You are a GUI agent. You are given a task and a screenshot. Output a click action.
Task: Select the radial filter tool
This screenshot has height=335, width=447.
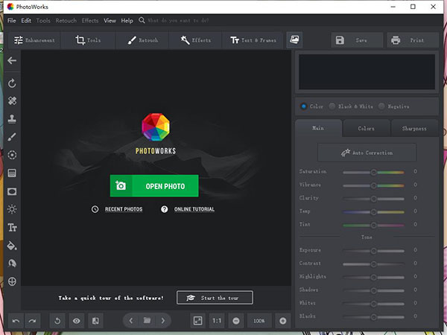coord(12,155)
